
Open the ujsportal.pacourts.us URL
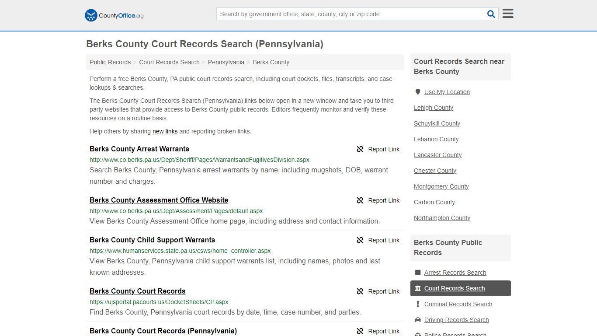point(159,302)
